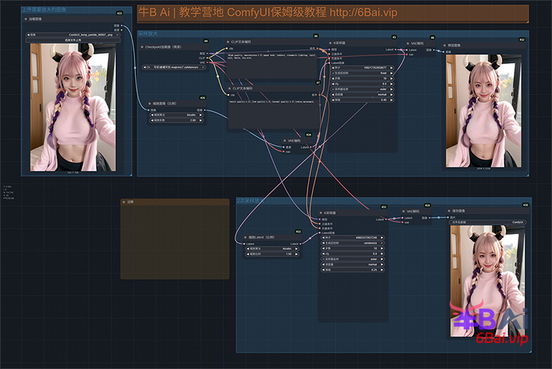Open 采样器名称 euler combo in 采样放大 K采样器
The height and width of the screenshot is (369, 552).
click(x=362, y=89)
